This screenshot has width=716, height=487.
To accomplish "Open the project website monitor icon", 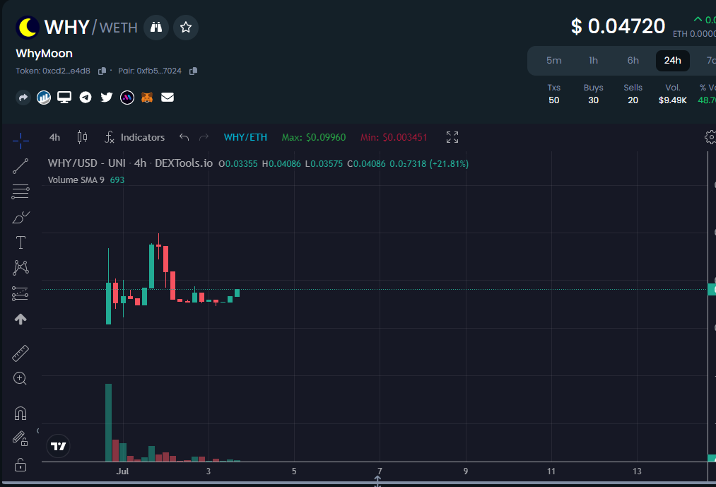I will (x=64, y=98).
